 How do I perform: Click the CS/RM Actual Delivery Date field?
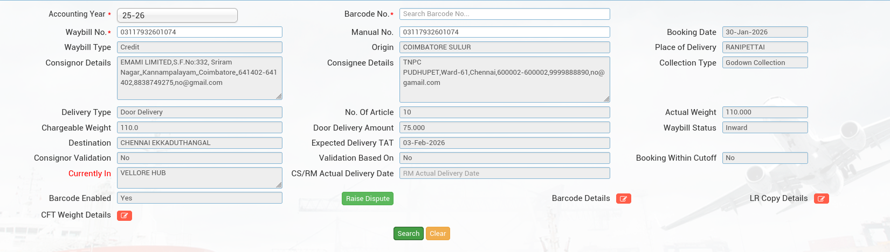(x=504, y=173)
